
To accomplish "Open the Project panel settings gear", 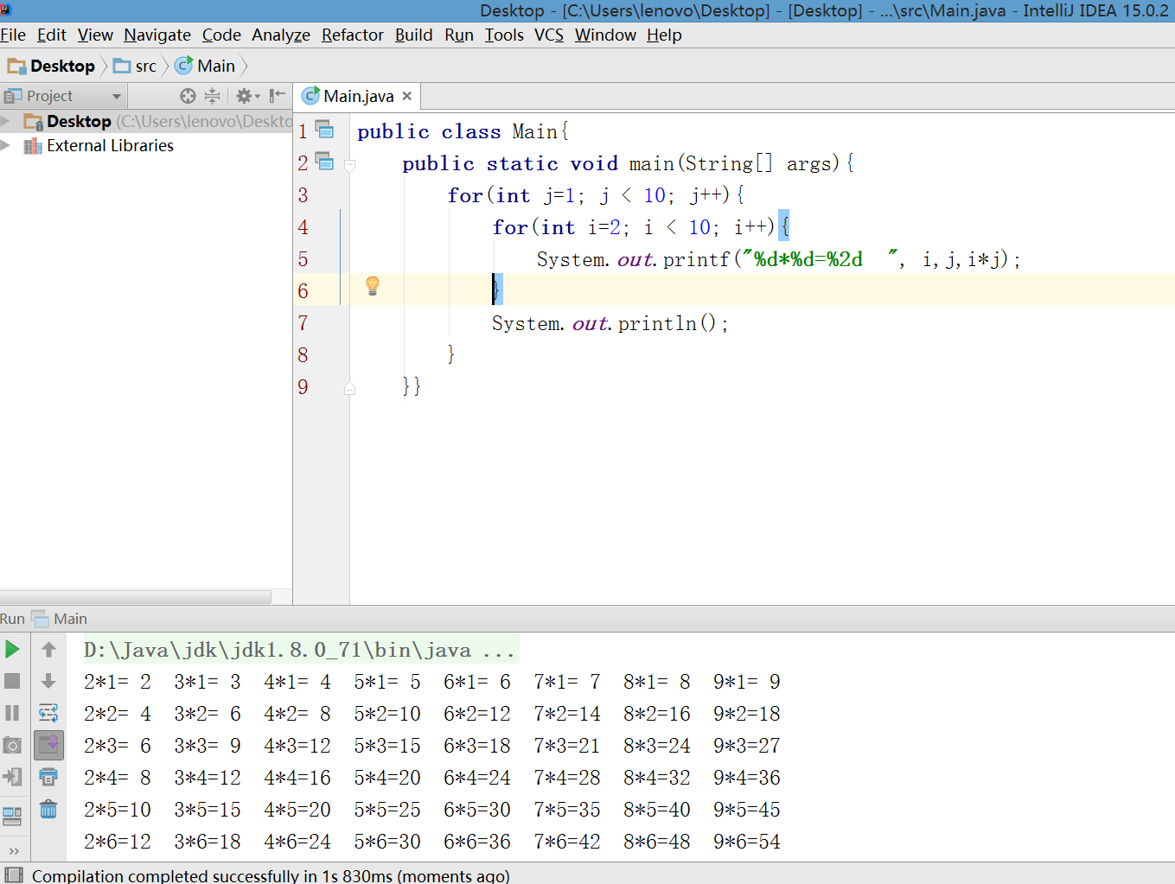I will (x=247, y=96).
